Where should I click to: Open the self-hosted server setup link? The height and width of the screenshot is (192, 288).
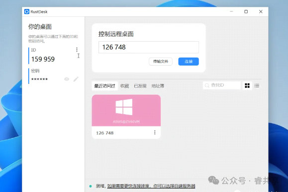[x=151, y=186]
